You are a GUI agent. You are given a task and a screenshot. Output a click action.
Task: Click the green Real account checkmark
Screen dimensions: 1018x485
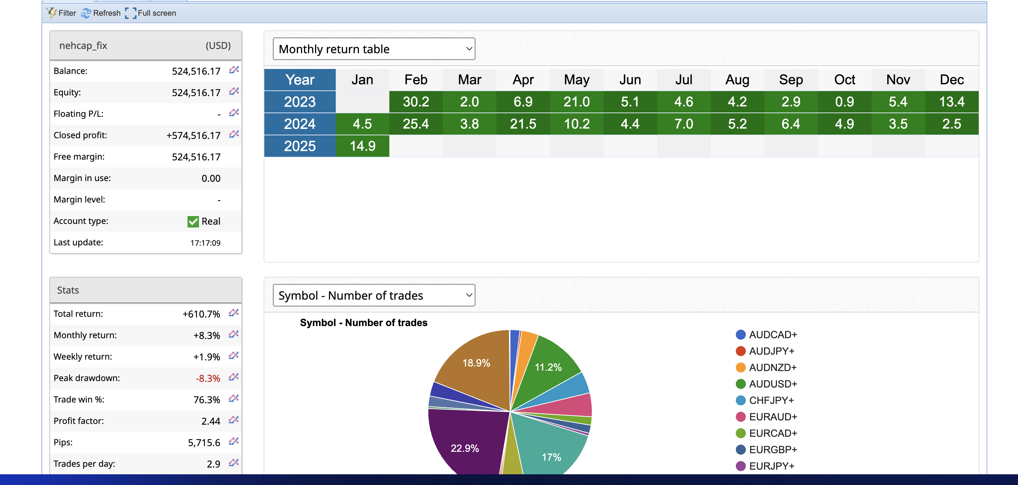(x=193, y=221)
